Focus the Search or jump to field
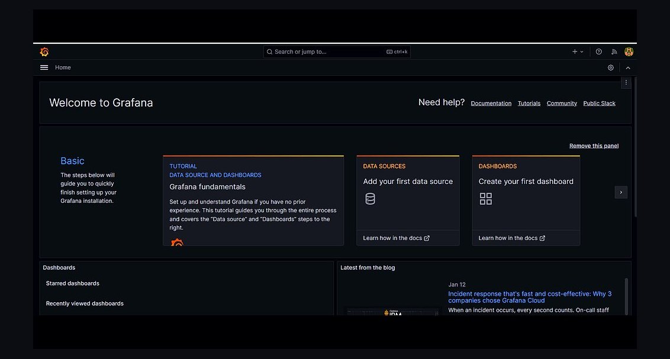Screen dimensions: 670x359 [x=337, y=51]
